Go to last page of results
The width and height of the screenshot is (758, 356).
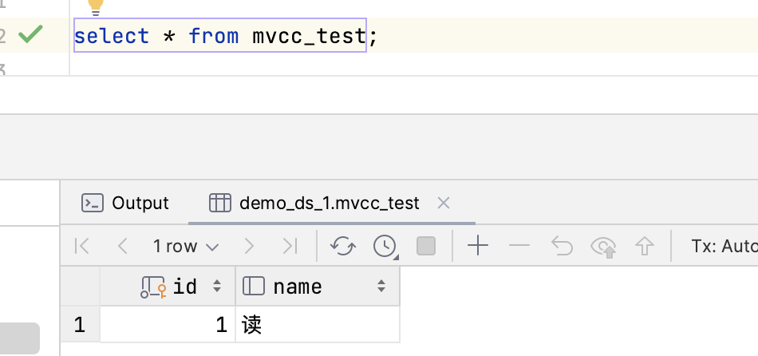(x=290, y=246)
